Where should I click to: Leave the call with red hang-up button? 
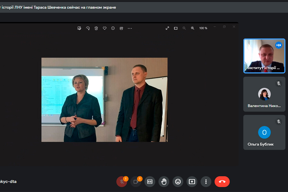[222, 182]
